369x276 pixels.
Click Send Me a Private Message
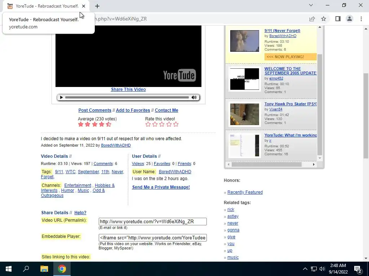tap(161, 187)
